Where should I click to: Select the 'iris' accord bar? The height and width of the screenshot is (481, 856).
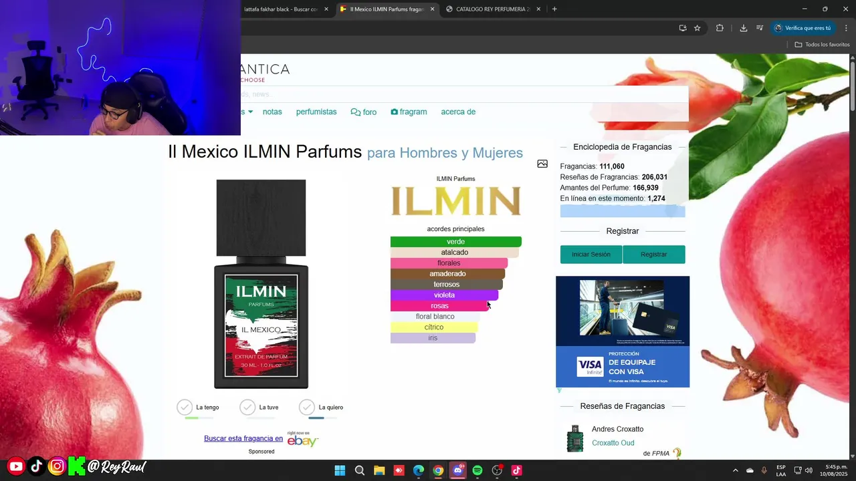[433, 338]
